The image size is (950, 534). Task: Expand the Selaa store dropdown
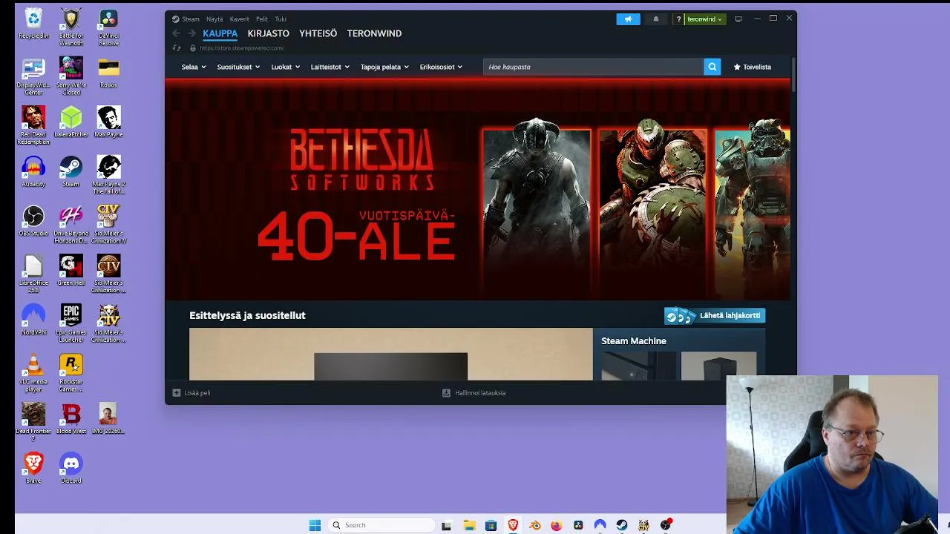pyautogui.click(x=194, y=67)
